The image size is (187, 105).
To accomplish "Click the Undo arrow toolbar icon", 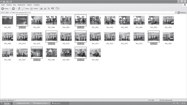I will pyautogui.click(x=52, y=9).
